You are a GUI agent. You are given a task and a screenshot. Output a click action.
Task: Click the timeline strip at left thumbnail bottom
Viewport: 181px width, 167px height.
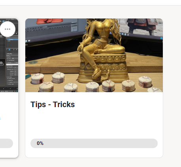9,89
